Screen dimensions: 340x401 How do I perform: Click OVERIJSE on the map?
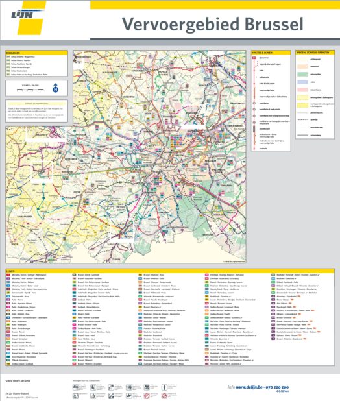(x=232, y=212)
